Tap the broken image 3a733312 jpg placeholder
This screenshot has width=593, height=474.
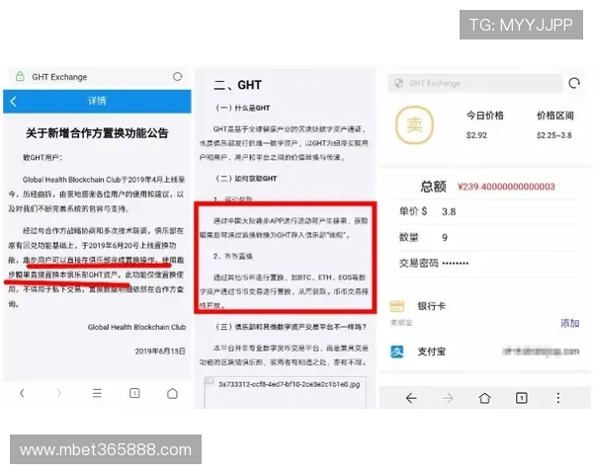(286, 392)
